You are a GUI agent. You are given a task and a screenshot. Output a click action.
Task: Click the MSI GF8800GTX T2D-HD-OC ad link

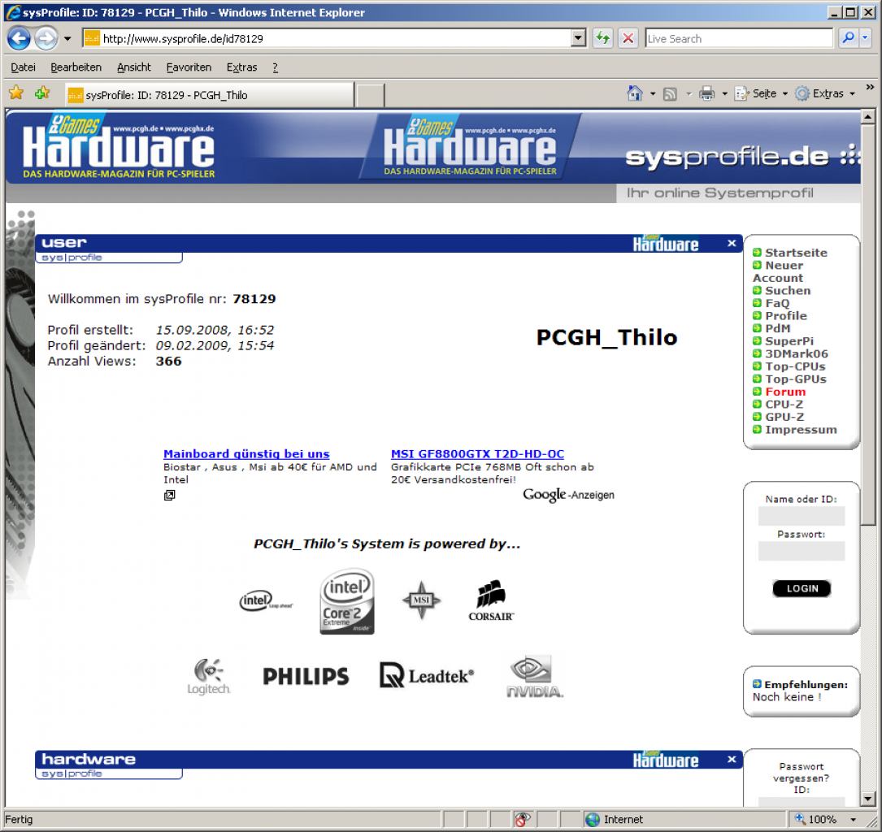(x=477, y=453)
